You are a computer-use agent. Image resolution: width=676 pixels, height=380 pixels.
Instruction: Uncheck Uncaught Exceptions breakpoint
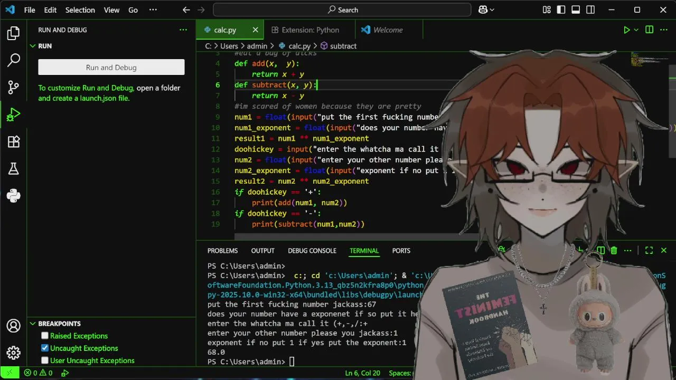click(45, 348)
